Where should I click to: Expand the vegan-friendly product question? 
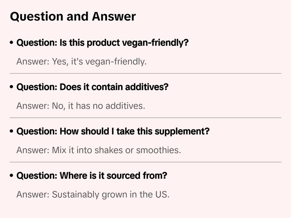tap(103, 43)
